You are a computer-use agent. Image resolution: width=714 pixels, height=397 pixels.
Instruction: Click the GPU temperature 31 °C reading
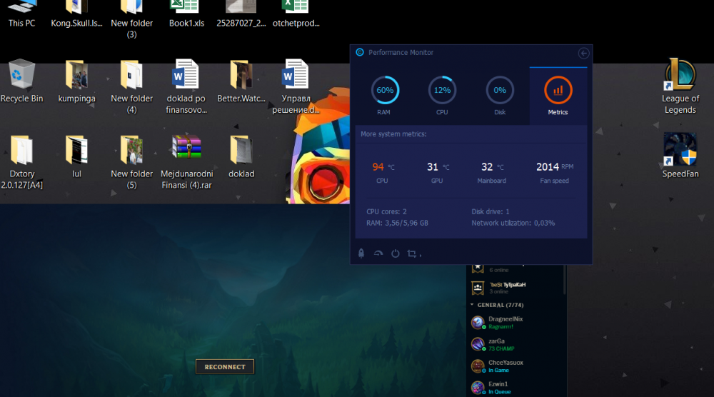point(438,167)
